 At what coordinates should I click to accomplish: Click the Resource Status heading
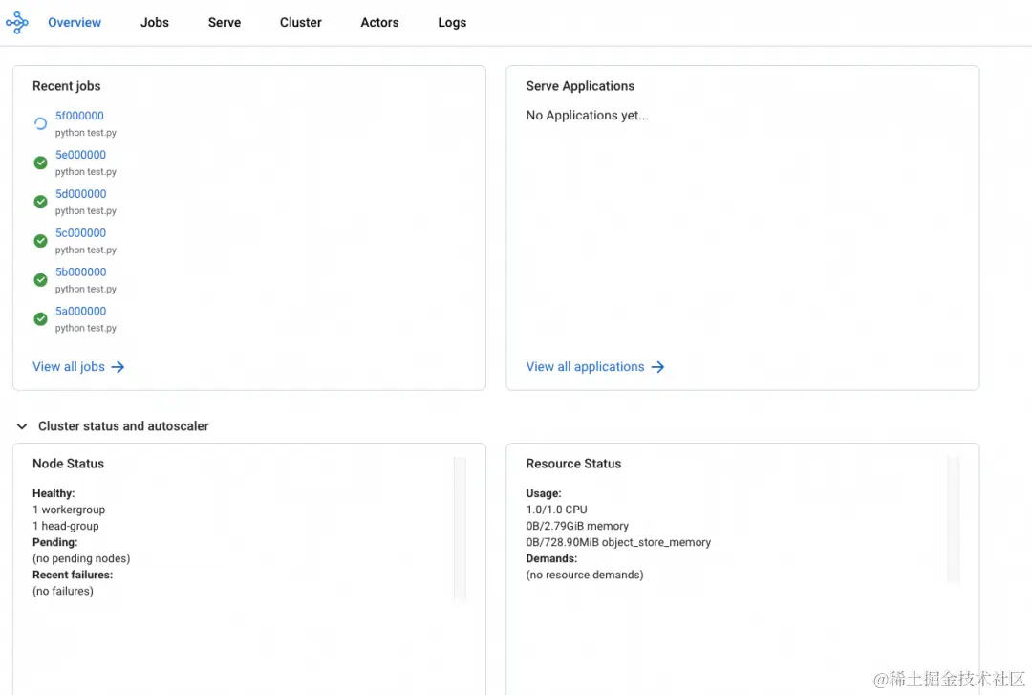pos(573,464)
